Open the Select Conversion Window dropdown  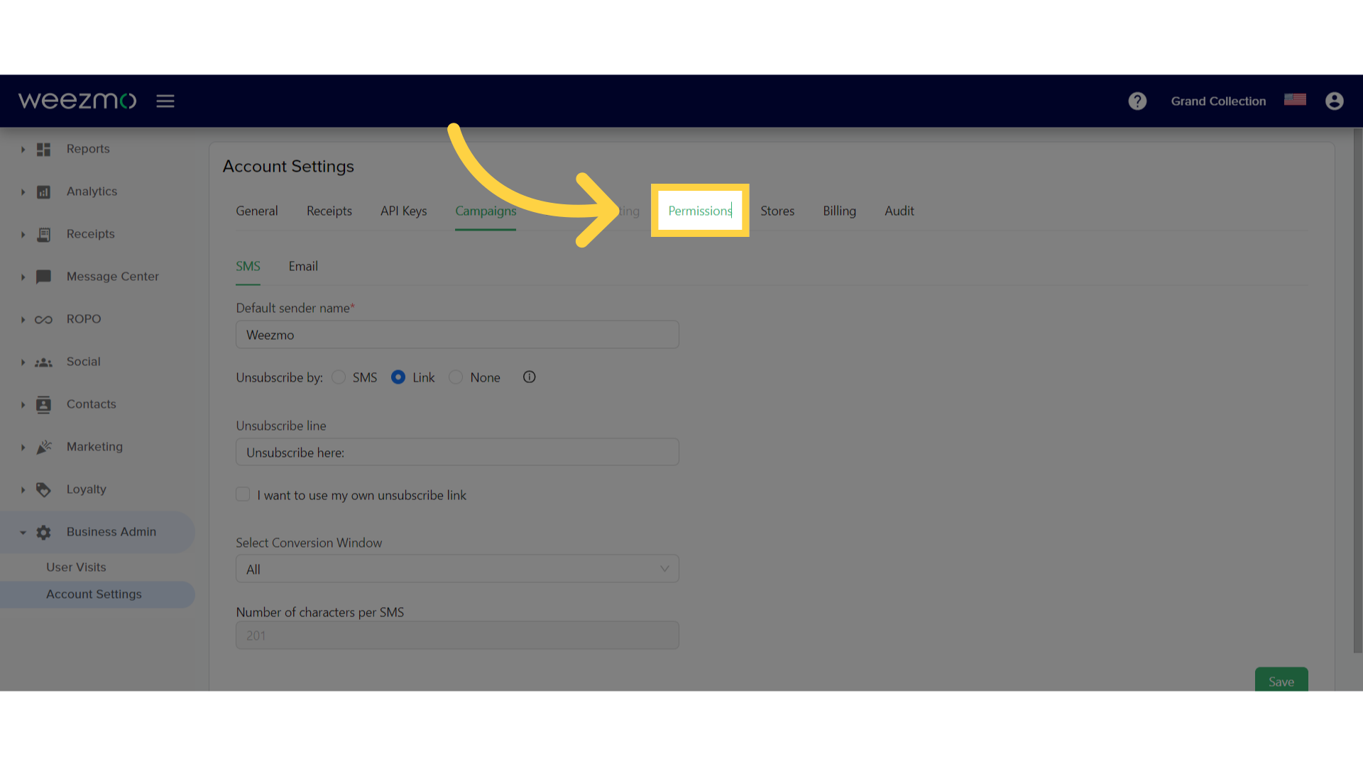coord(457,569)
